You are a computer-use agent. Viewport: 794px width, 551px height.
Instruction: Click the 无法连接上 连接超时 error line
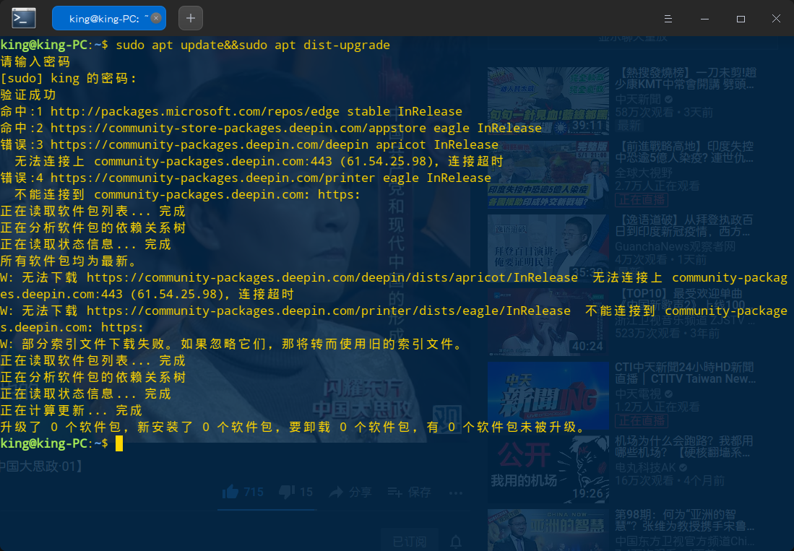(259, 162)
